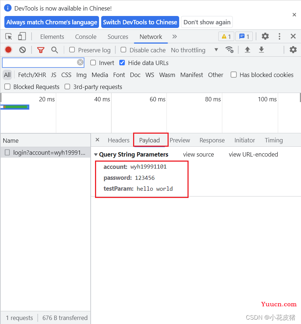The image size is (301, 324).
Task: Filter by CSS requests
Action: [x=66, y=75]
